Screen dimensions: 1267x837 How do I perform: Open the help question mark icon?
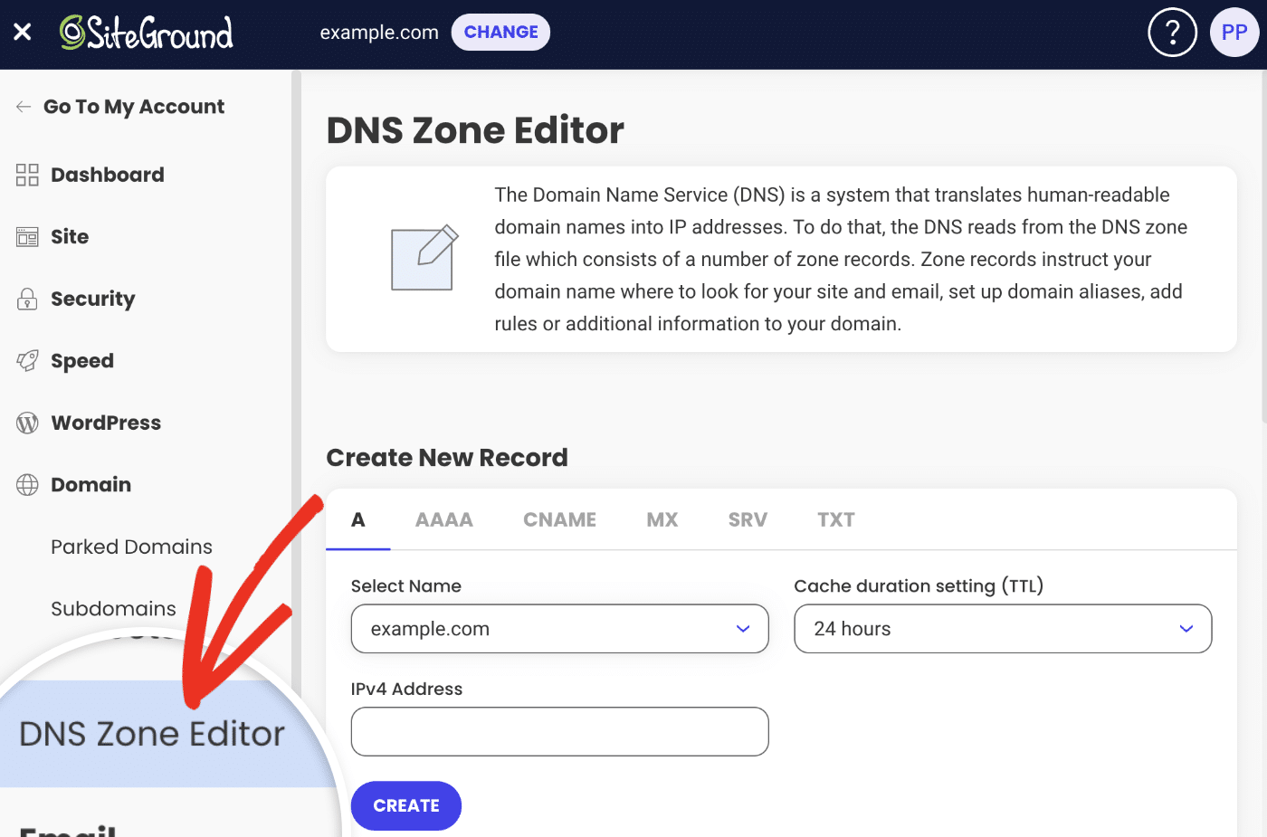(x=1172, y=33)
